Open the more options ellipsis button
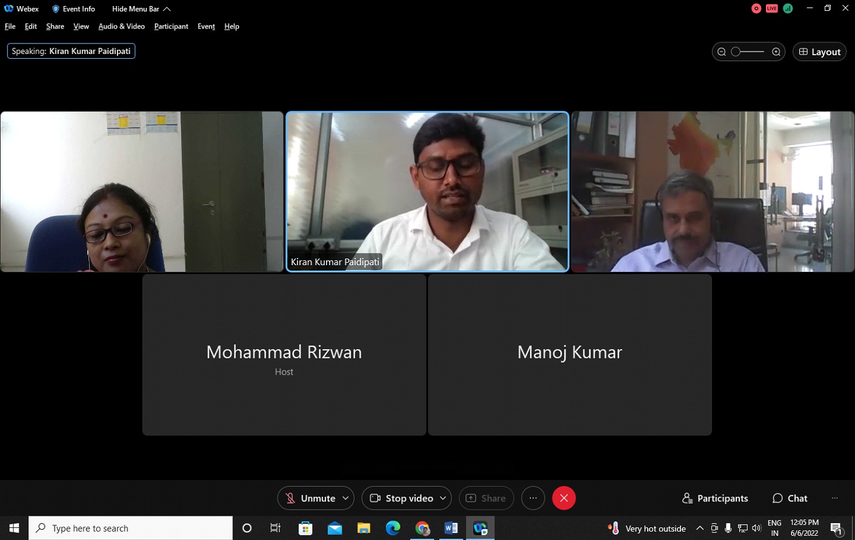Screen dimensions: 855x540 (533, 498)
